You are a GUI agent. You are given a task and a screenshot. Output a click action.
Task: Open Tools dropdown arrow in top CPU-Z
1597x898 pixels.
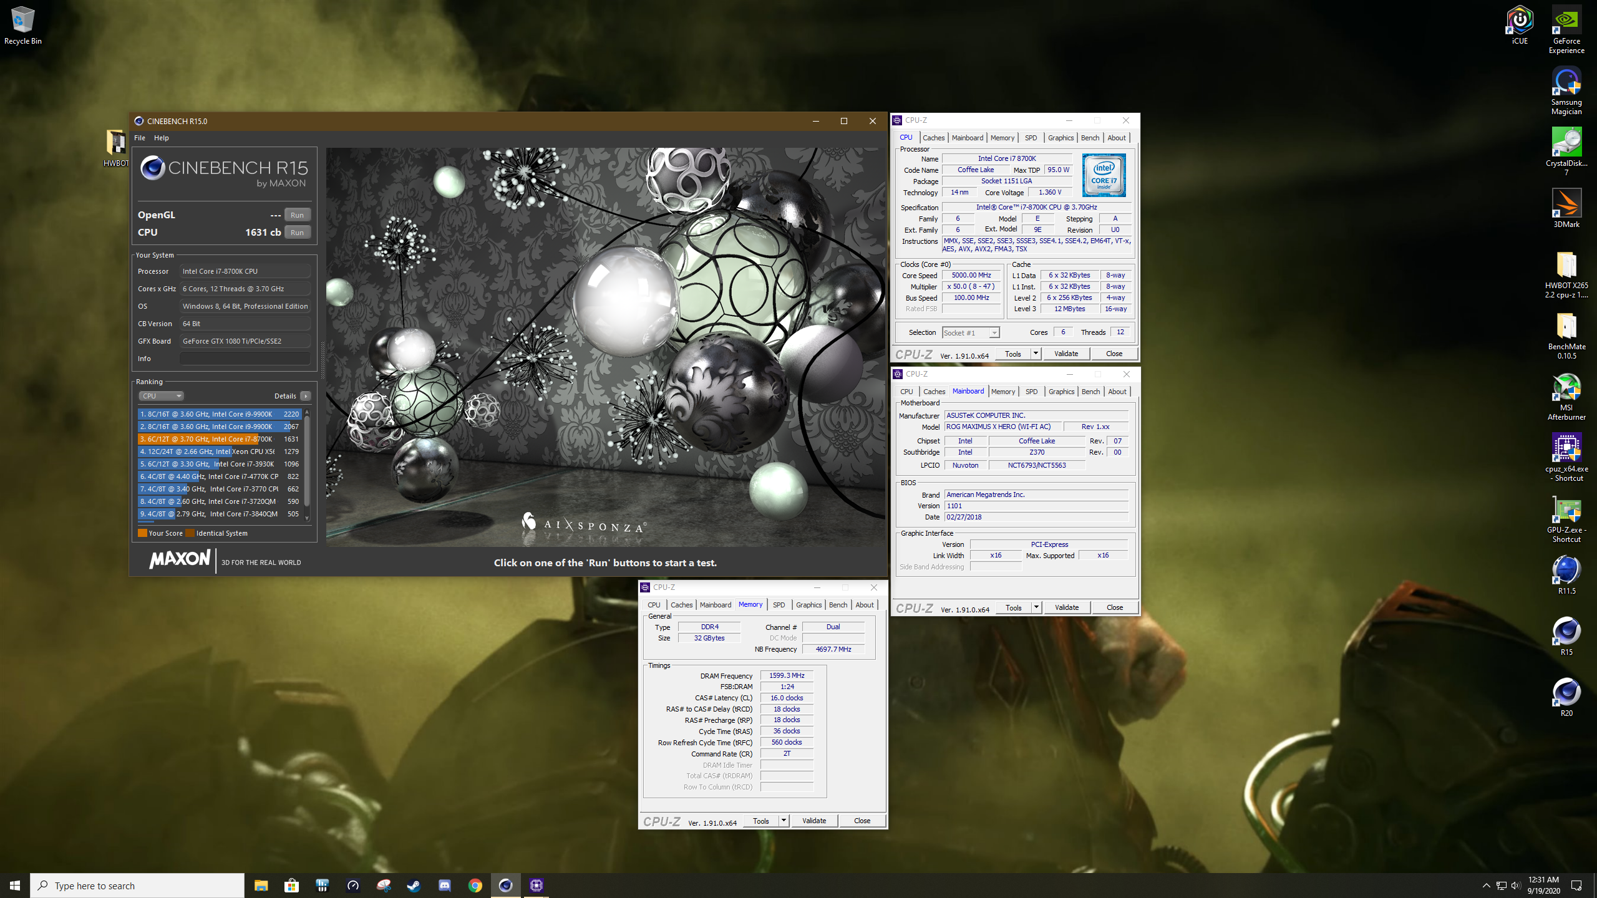coord(1036,354)
